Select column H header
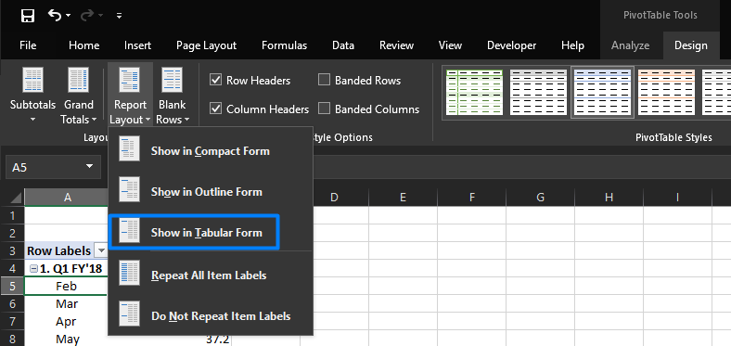Viewport: 731px width, 346px height. [x=609, y=198]
